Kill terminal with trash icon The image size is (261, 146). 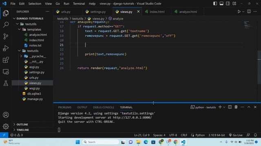[x=236, y=107]
